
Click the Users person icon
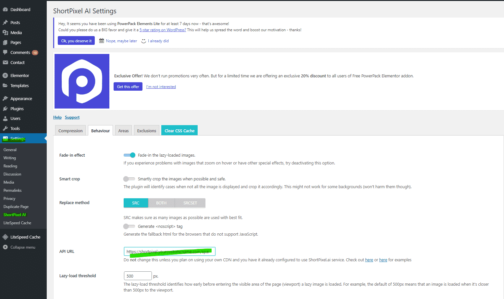(x=5, y=118)
